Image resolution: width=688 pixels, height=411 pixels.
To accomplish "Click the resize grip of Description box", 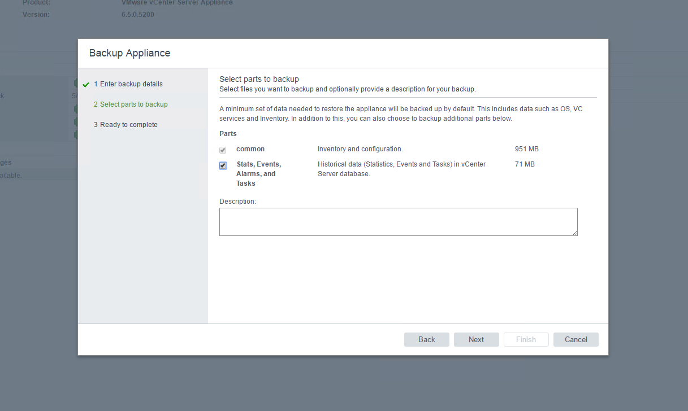I will [x=574, y=232].
